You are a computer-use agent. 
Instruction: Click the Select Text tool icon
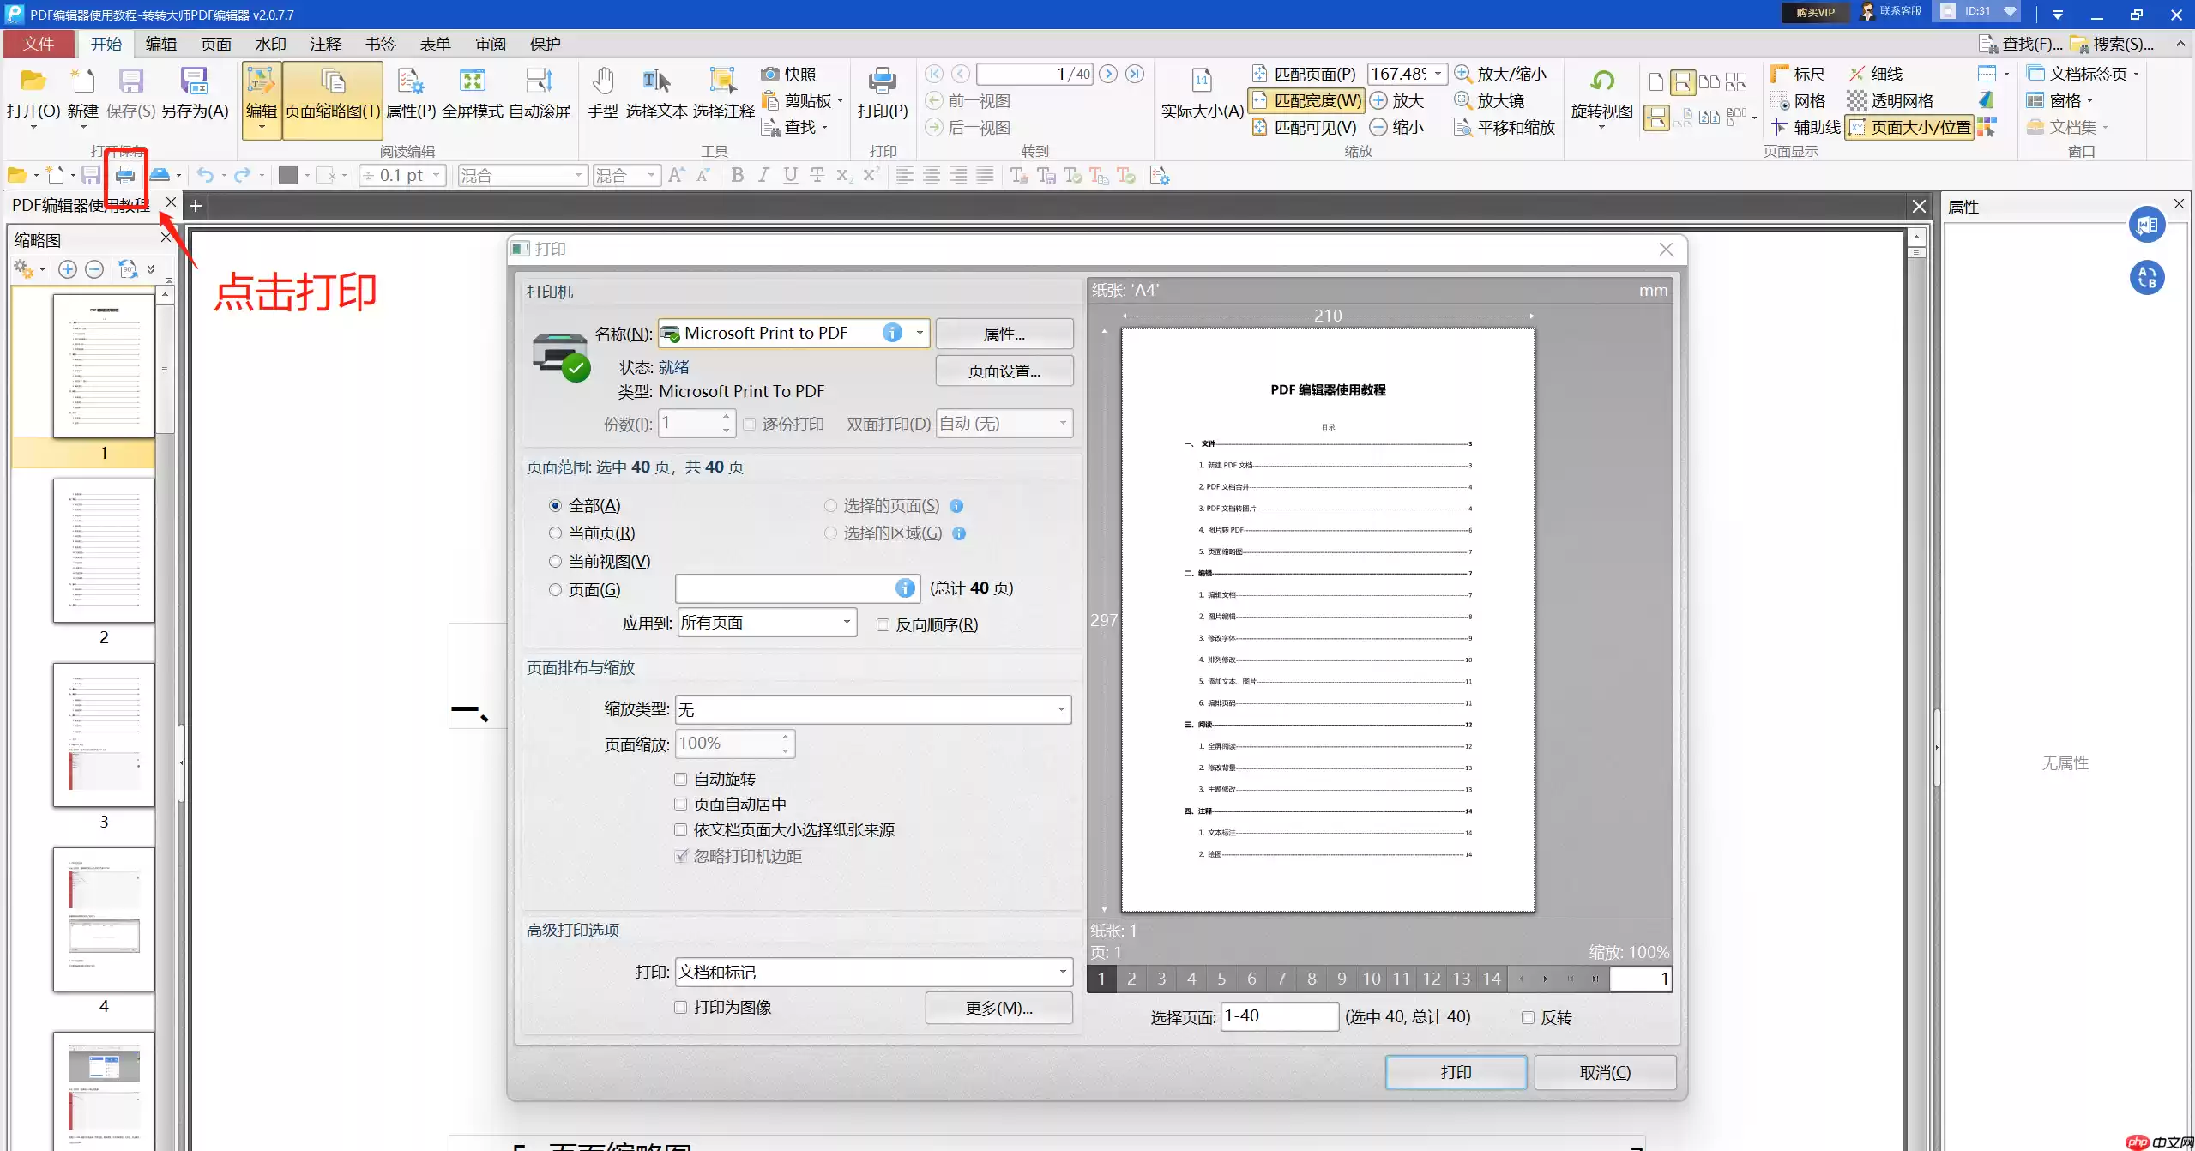click(656, 81)
